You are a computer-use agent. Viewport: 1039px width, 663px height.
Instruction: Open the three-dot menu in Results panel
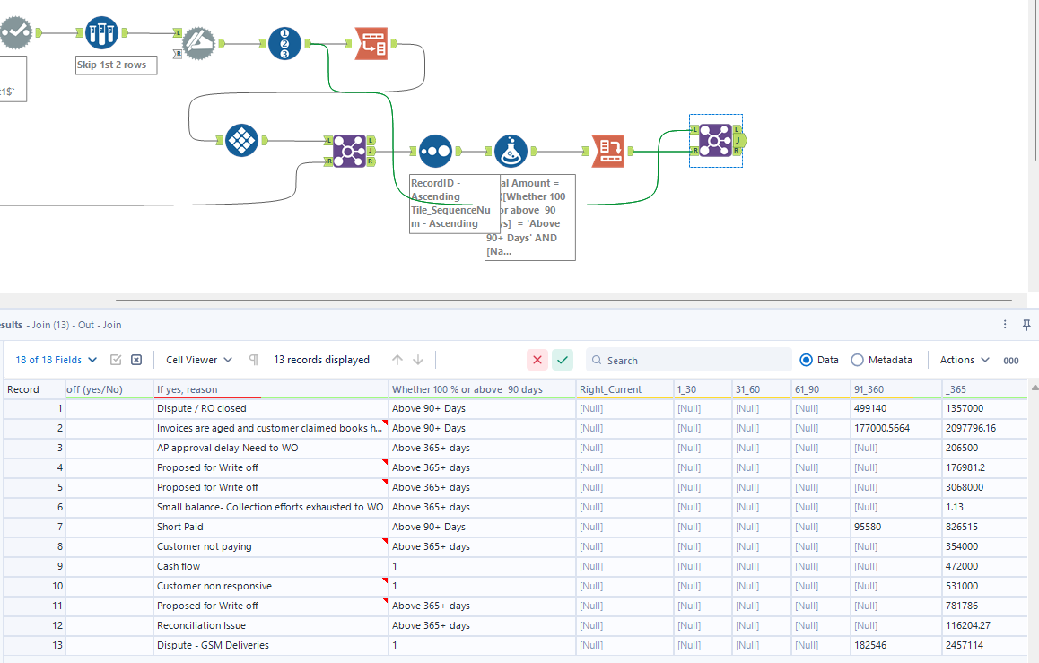pos(1004,325)
